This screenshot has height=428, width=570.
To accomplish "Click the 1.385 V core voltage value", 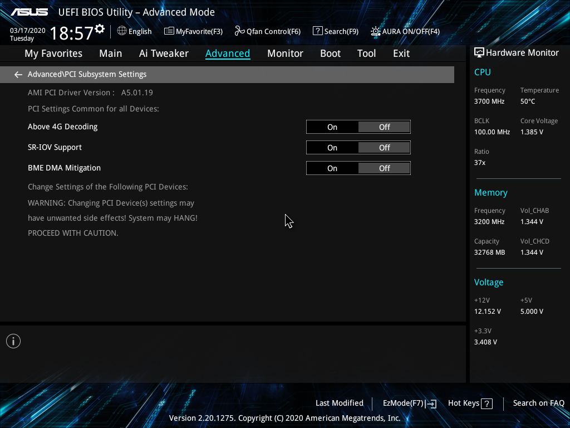I will (532, 132).
